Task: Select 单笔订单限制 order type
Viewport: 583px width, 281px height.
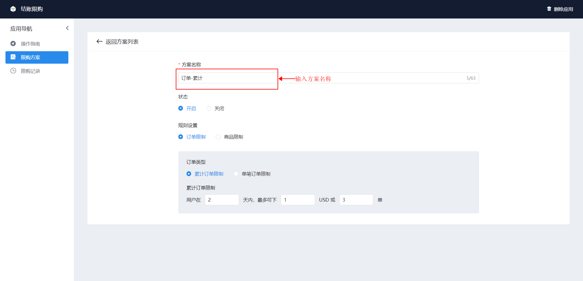Action: coord(236,174)
